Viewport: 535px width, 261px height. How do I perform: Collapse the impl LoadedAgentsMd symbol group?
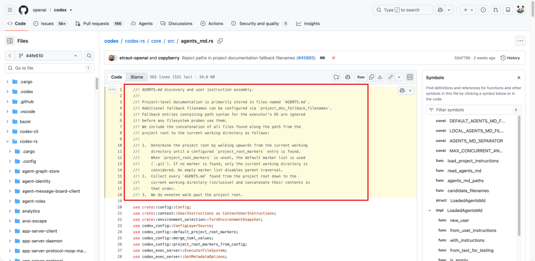(x=430, y=210)
